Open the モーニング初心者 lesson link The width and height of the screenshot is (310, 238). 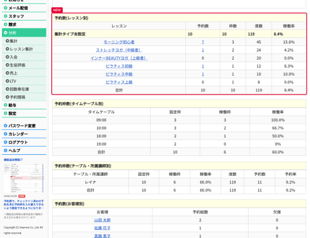pos(119,42)
